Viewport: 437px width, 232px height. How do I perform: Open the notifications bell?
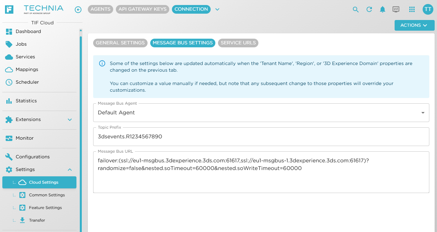(x=383, y=9)
